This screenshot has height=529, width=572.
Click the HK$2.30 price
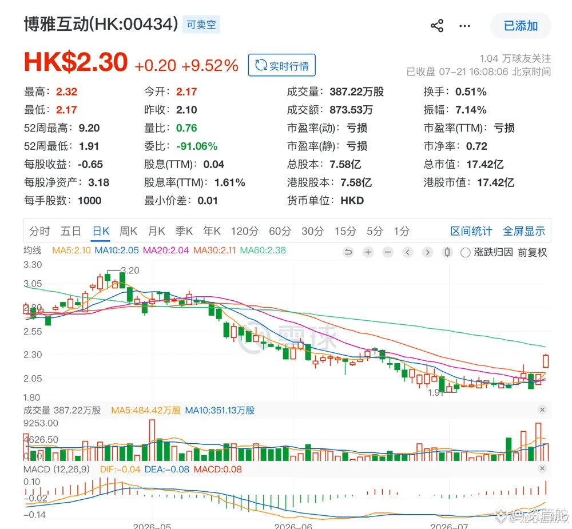(x=76, y=62)
